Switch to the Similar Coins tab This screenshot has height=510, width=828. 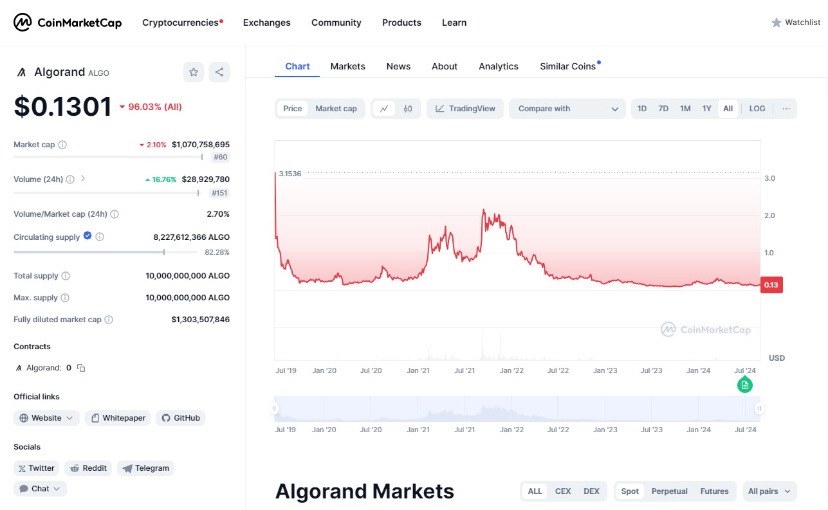[568, 66]
